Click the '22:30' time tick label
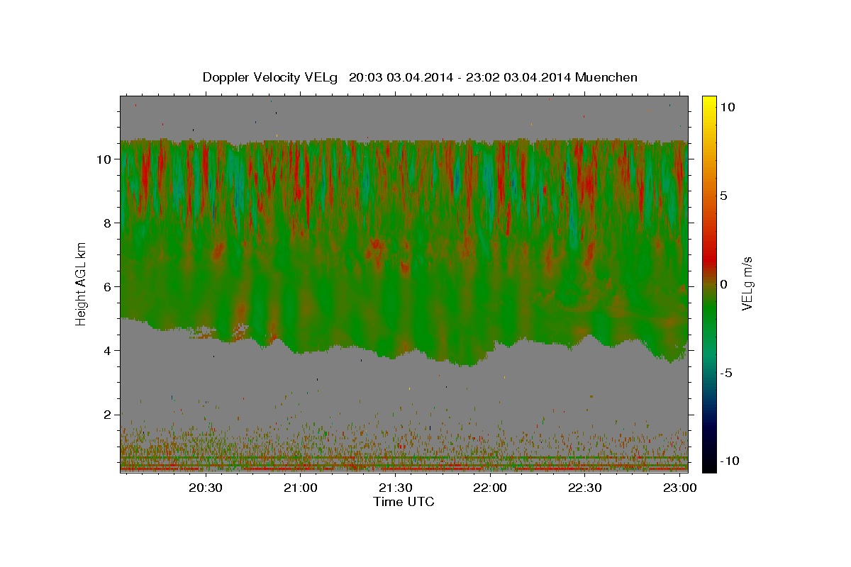The height and width of the screenshot is (567, 851). click(585, 488)
